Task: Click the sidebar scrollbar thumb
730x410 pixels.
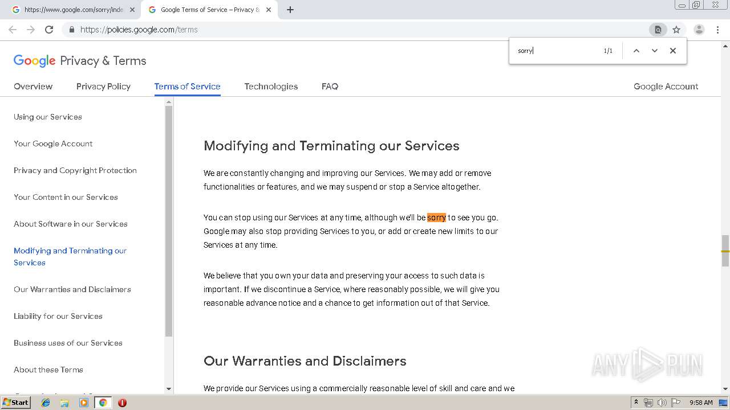Action: click(168, 221)
